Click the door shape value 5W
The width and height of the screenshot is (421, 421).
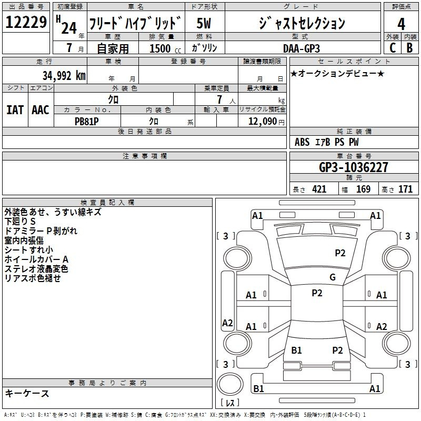click(x=204, y=23)
